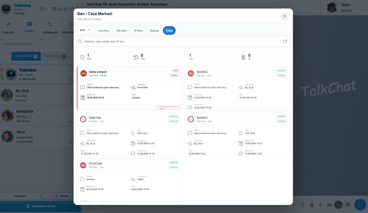Open the shield alert icon in header

[x=71, y=9]
